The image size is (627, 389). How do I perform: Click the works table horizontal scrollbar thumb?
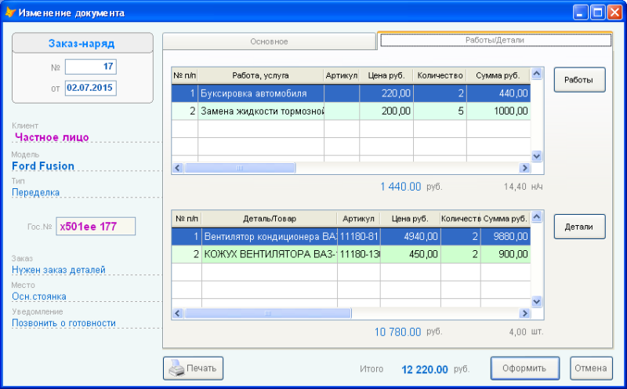pyautogui.click(x=240, y=168)
